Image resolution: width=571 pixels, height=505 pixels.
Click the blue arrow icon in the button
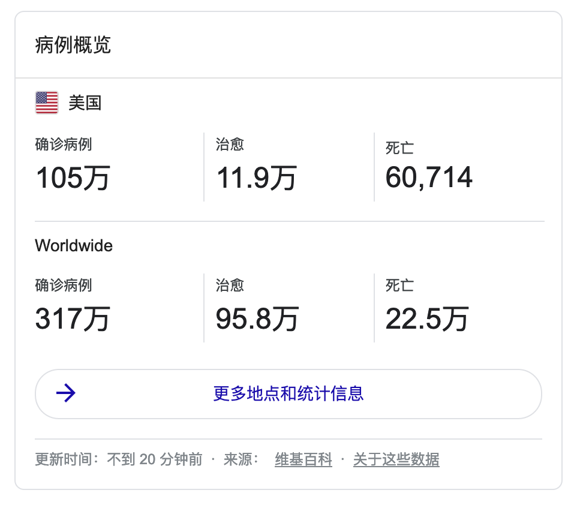[66, 393]
